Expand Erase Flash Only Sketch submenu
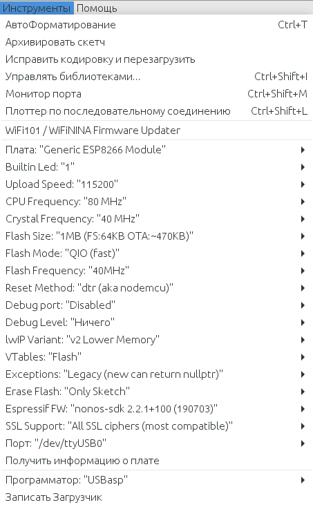The width and height of the screenshot is (313, 507). tap(156, 392)
